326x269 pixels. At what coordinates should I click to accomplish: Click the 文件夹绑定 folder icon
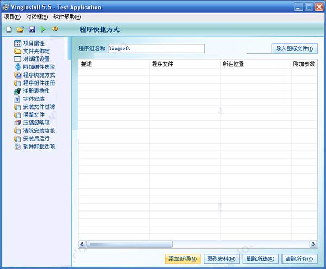coord(18,51)
